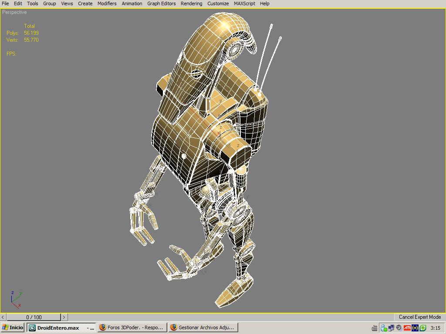Click the XYZ axis tripod in viewport corner

tap(16, 300)
